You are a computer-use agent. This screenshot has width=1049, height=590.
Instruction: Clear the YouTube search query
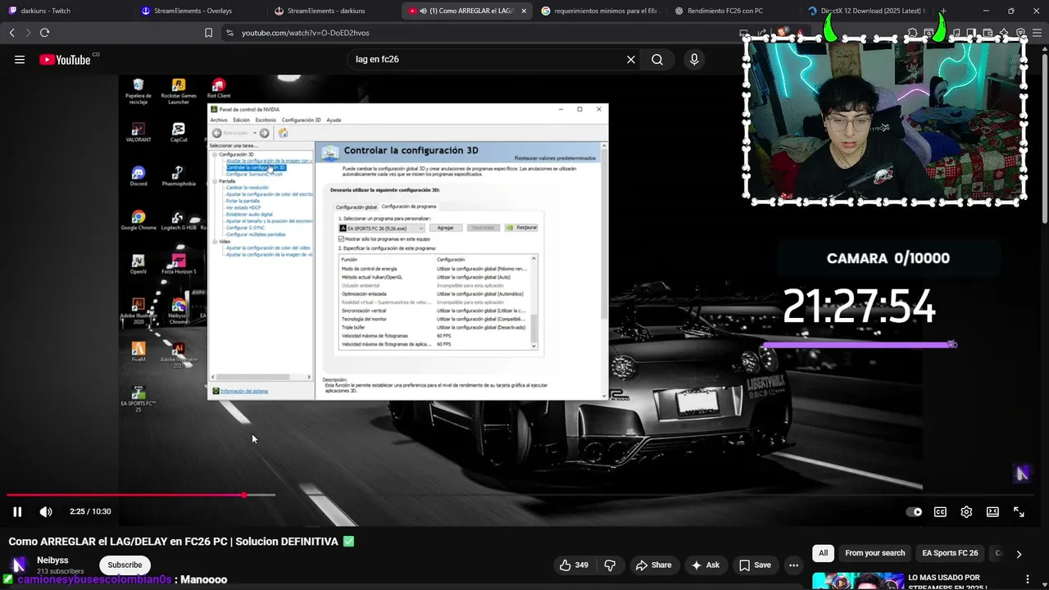coord(631,59)
